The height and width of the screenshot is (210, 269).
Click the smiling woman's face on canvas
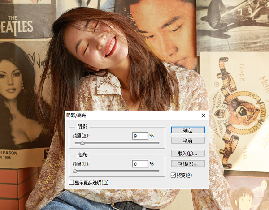point(96,44)
